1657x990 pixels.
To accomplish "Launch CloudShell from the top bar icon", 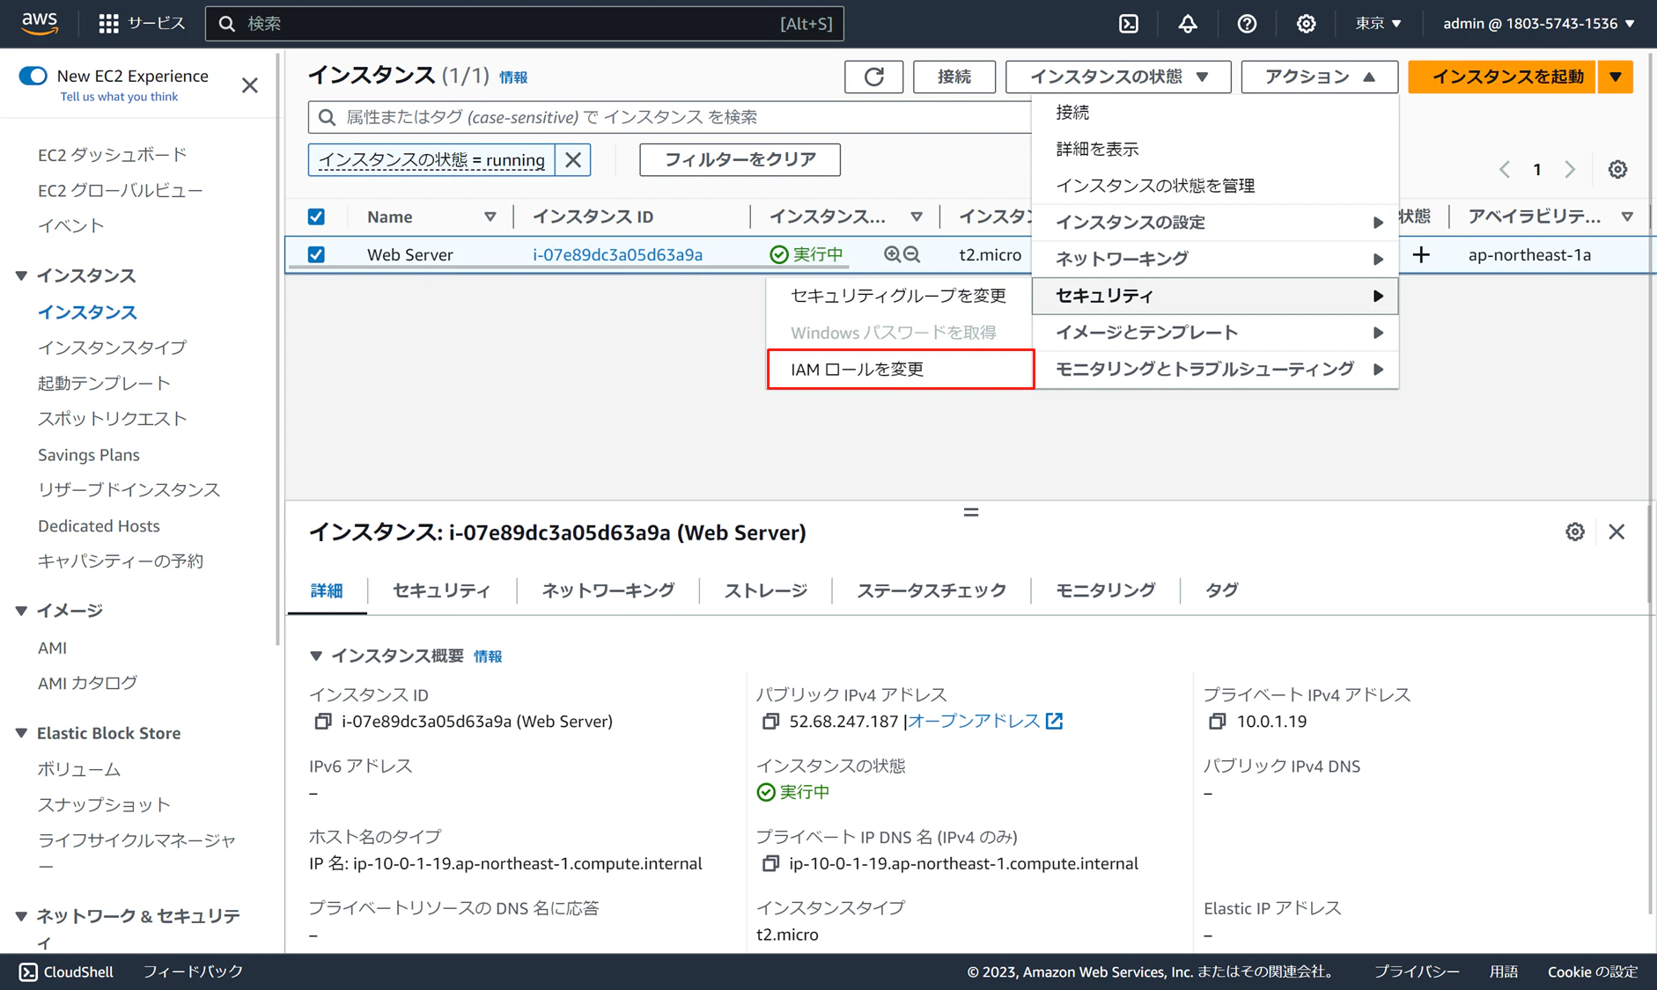I will coord(1129,24).
